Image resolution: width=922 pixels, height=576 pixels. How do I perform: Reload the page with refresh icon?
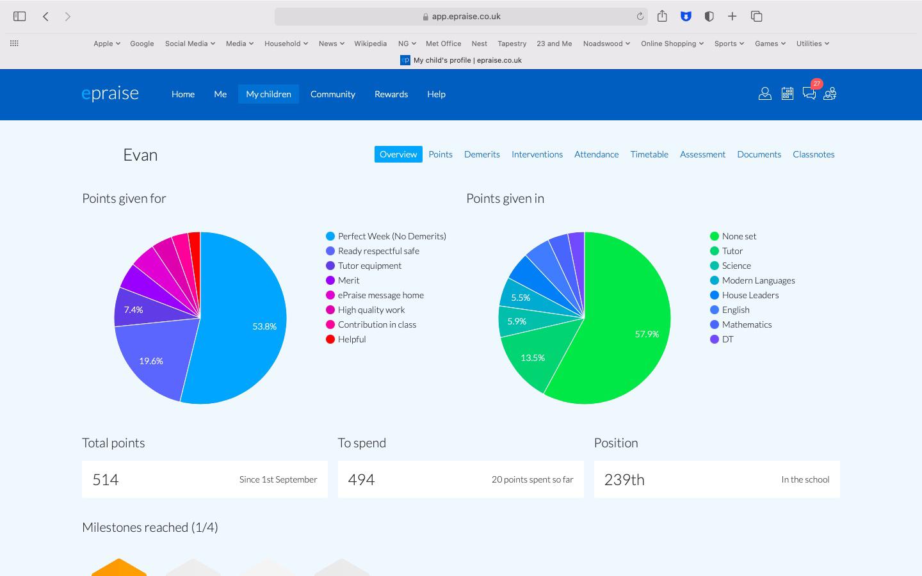(x=640, y=17)
